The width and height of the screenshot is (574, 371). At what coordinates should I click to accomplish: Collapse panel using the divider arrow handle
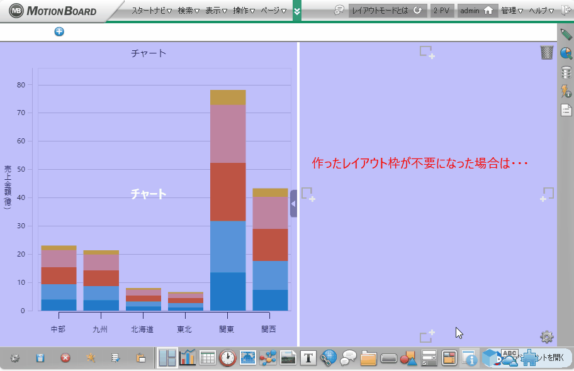pyautogui.click(x=293, y=204)
